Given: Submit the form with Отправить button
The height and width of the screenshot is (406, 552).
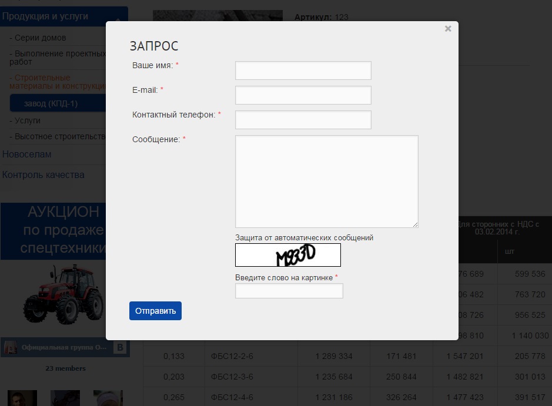Looking at the screenshot, I should (155, 311).
